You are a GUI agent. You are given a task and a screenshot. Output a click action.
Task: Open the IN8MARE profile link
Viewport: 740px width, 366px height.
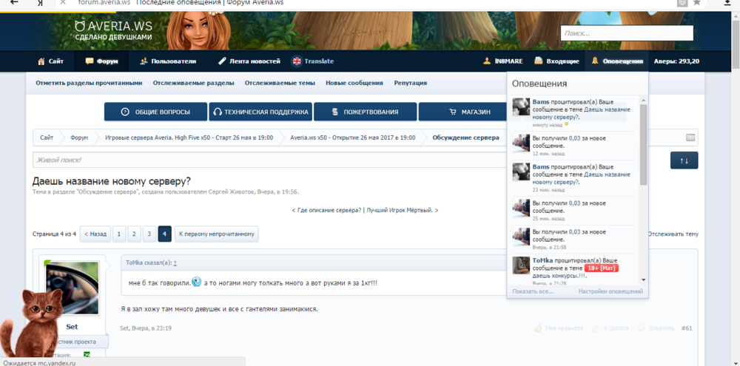click(x=505, y=61)
